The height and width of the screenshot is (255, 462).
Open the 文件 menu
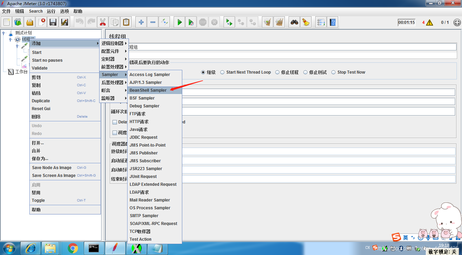pyautogui.click(x=6, y=11)
